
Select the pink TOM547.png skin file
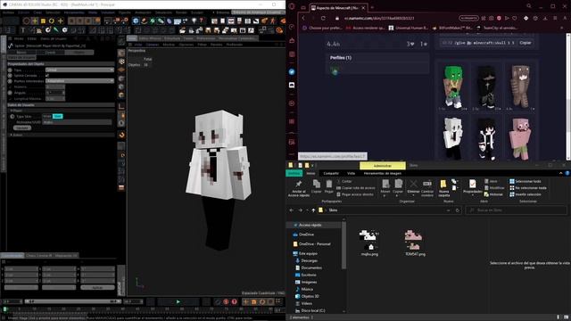click(415, 243)
